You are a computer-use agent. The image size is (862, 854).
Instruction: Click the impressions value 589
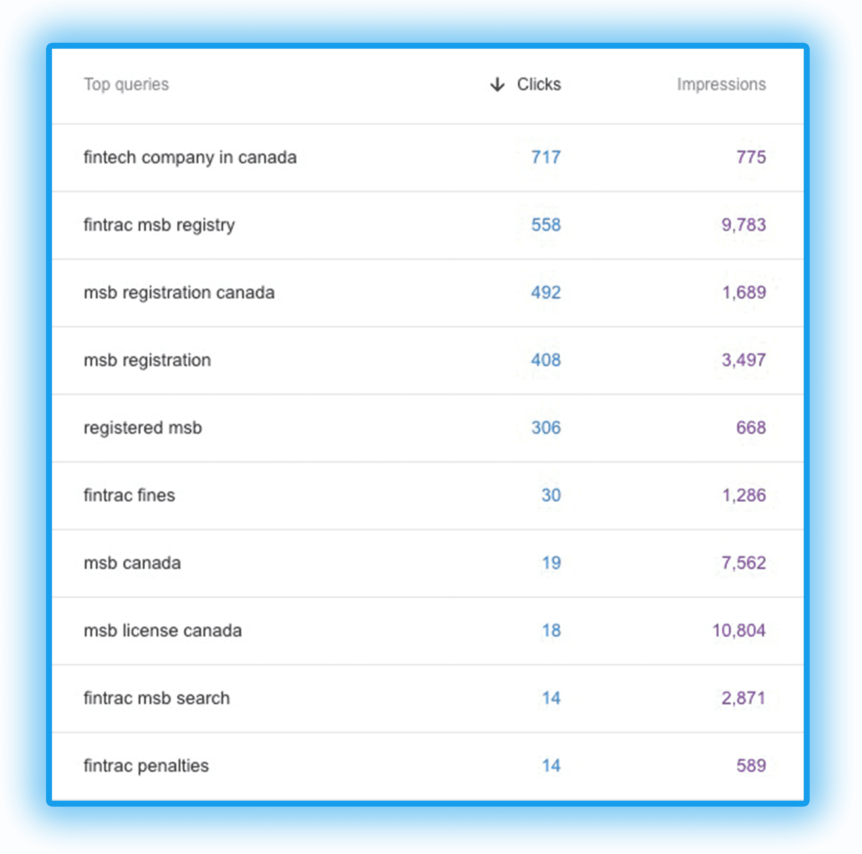click(x=751, y=766)
